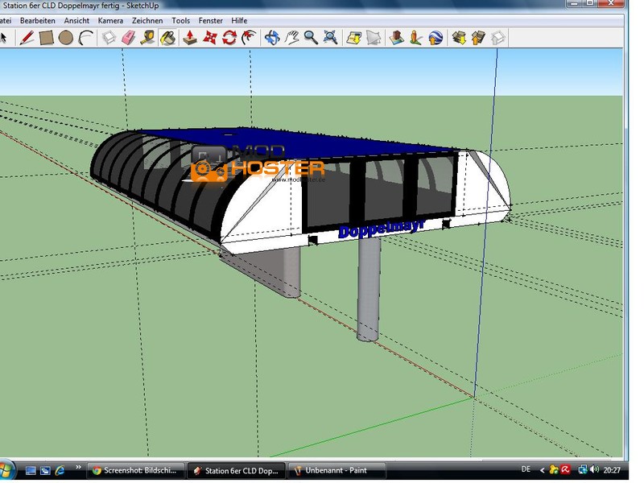Select the Circle drawing tool

66,38
